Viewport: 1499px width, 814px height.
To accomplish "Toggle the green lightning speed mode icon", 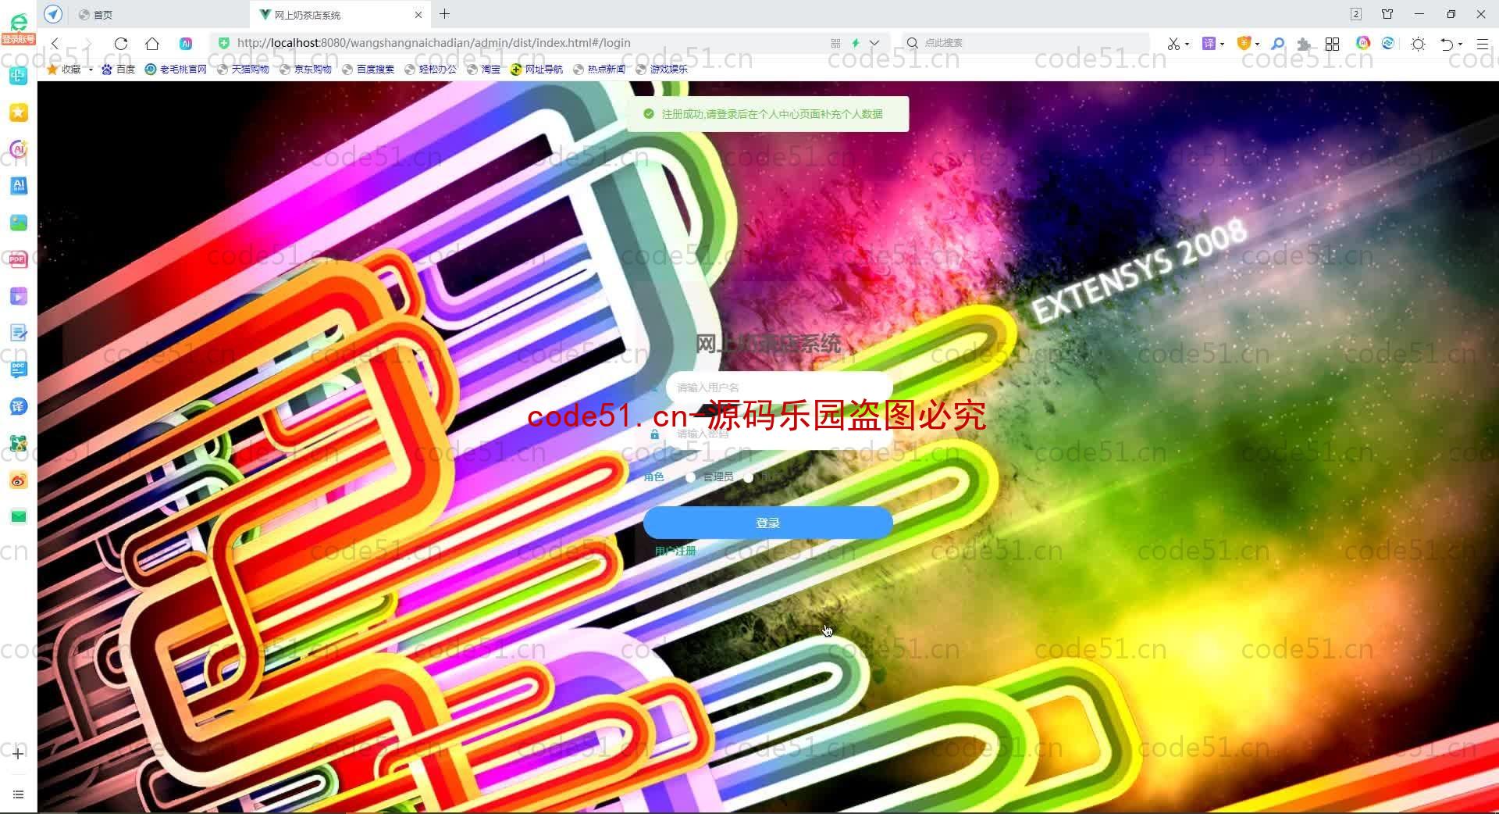I will [856, 43].
